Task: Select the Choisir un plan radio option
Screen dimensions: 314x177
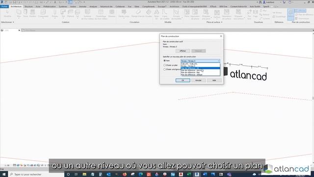Action: pyautogui.click(x=165, y=65)
